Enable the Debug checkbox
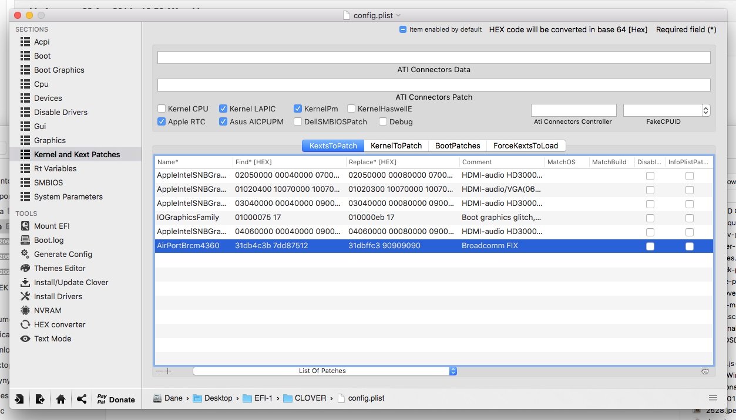 point(383,121)
